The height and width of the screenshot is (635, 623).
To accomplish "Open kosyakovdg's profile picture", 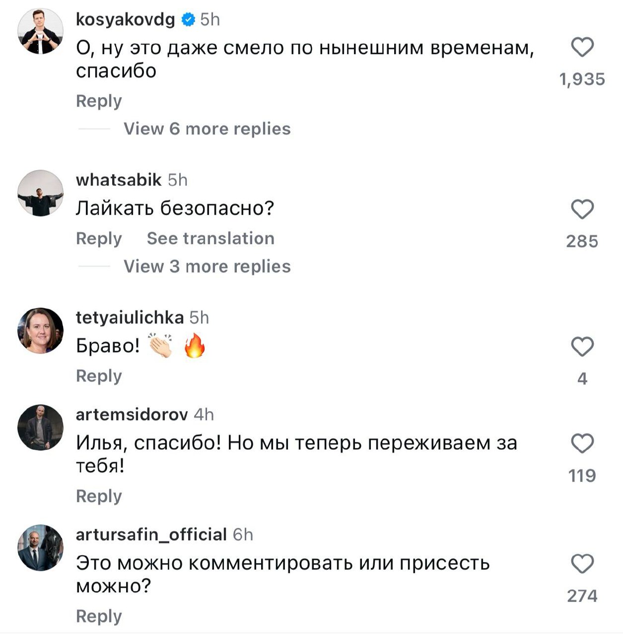I will pos(40,31).
